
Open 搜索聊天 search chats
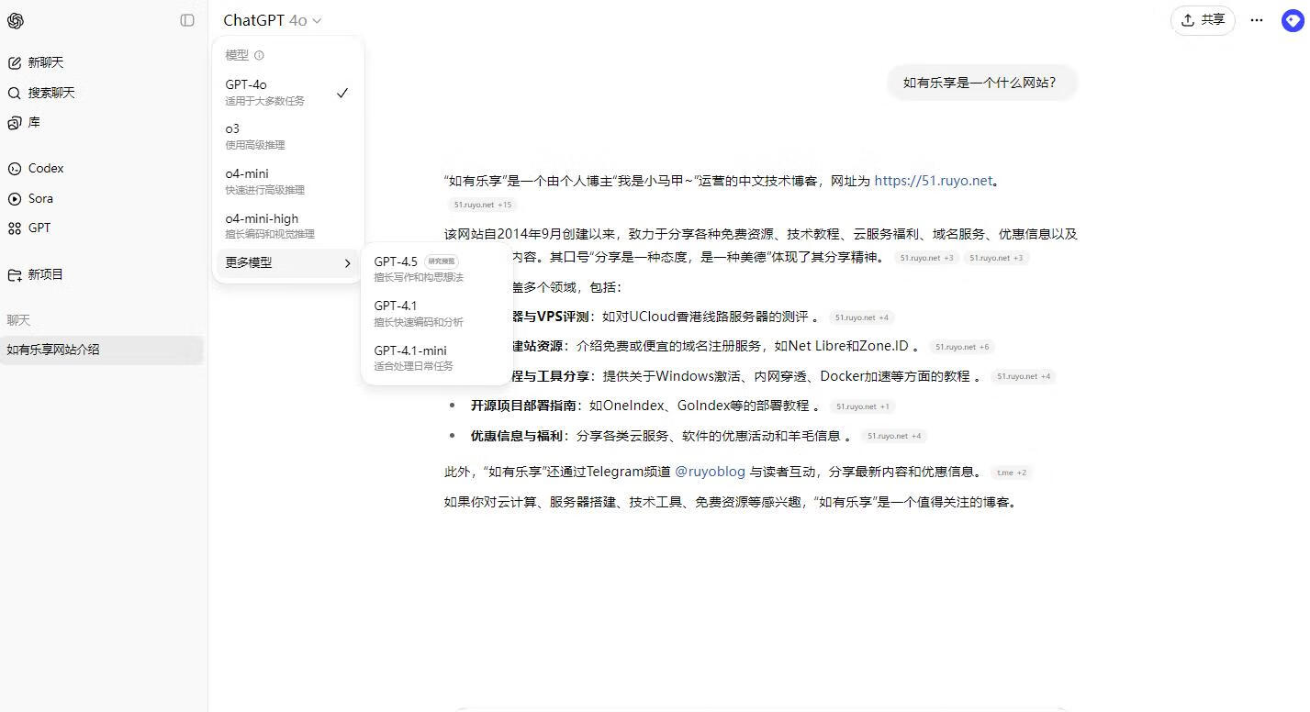50,93
